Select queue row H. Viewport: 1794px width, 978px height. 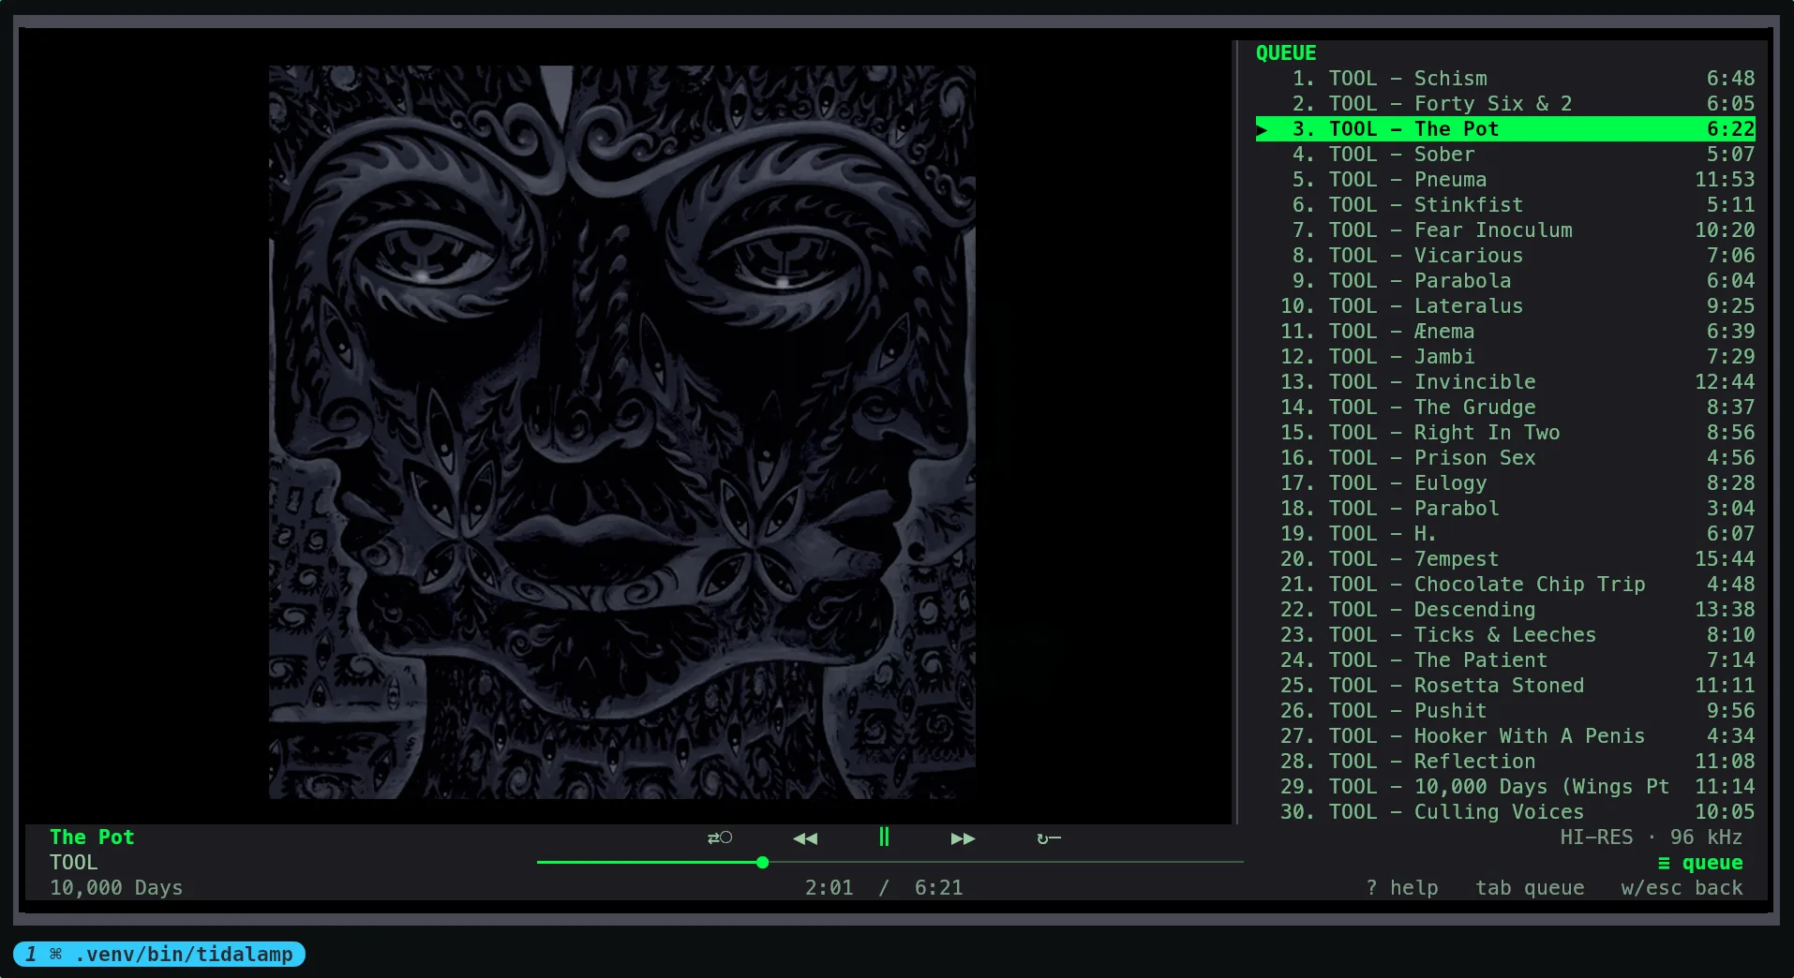(x=1505, y=534)
